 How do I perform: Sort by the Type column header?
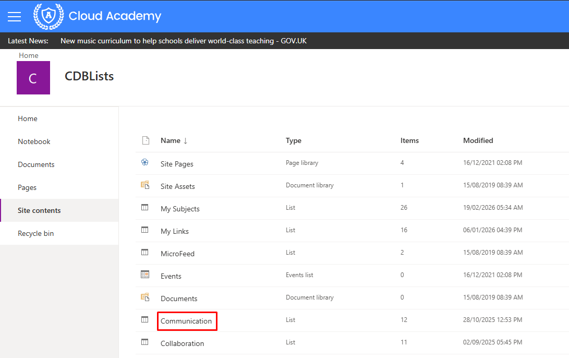293,140
